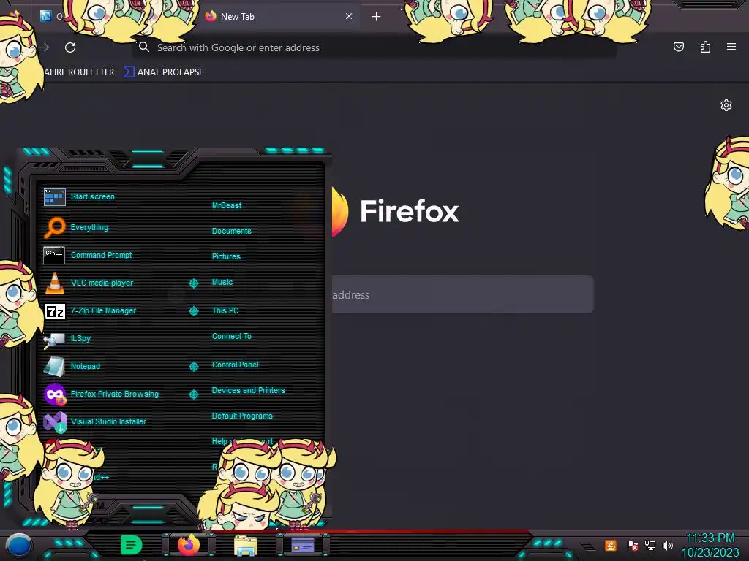Screen dimensions: 749x561
Task: Expand 7-Zip File Manager jump list
Action: [193, 311]
